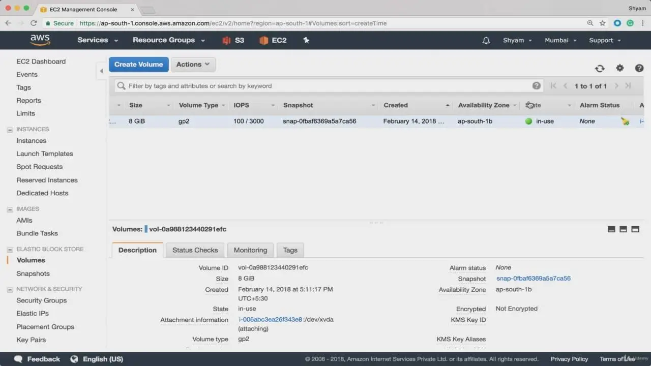The image size is (651, 366).
Task: Open the snap-0fbaf6369a5a7ca56 link in details
Action: [x=534, y=279]
